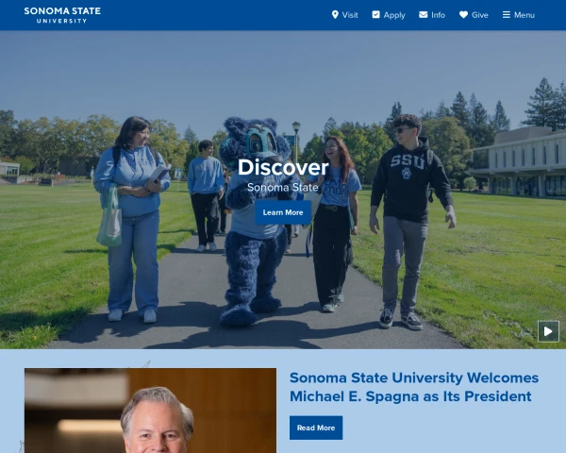Select Apply in the top navigation
This screenshot has width=566, height=453.
point(394,15)
